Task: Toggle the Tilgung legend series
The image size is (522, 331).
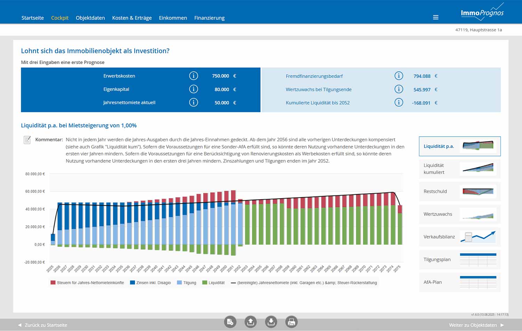Action: (187, 283)
